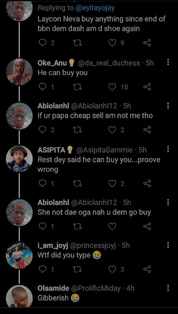
Task: Like "She not dae oga nah" tweet
Action: (x=112, y=227)
